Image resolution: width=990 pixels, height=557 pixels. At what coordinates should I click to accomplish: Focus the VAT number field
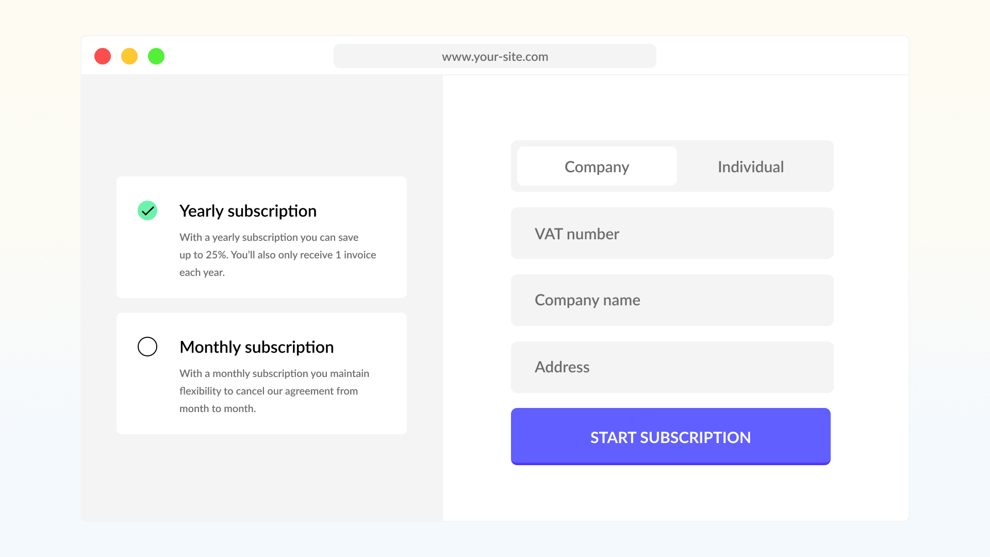672,234
